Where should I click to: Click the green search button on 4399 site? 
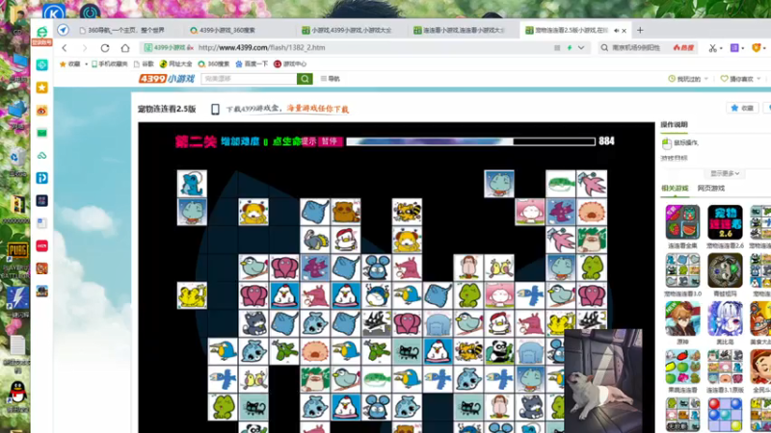tap(305, 79)
